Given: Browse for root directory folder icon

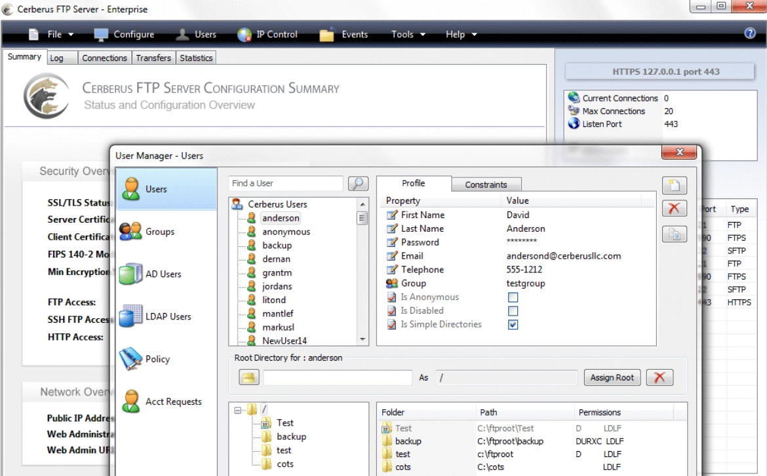Looking at the screenshot, I should [248, 378].
